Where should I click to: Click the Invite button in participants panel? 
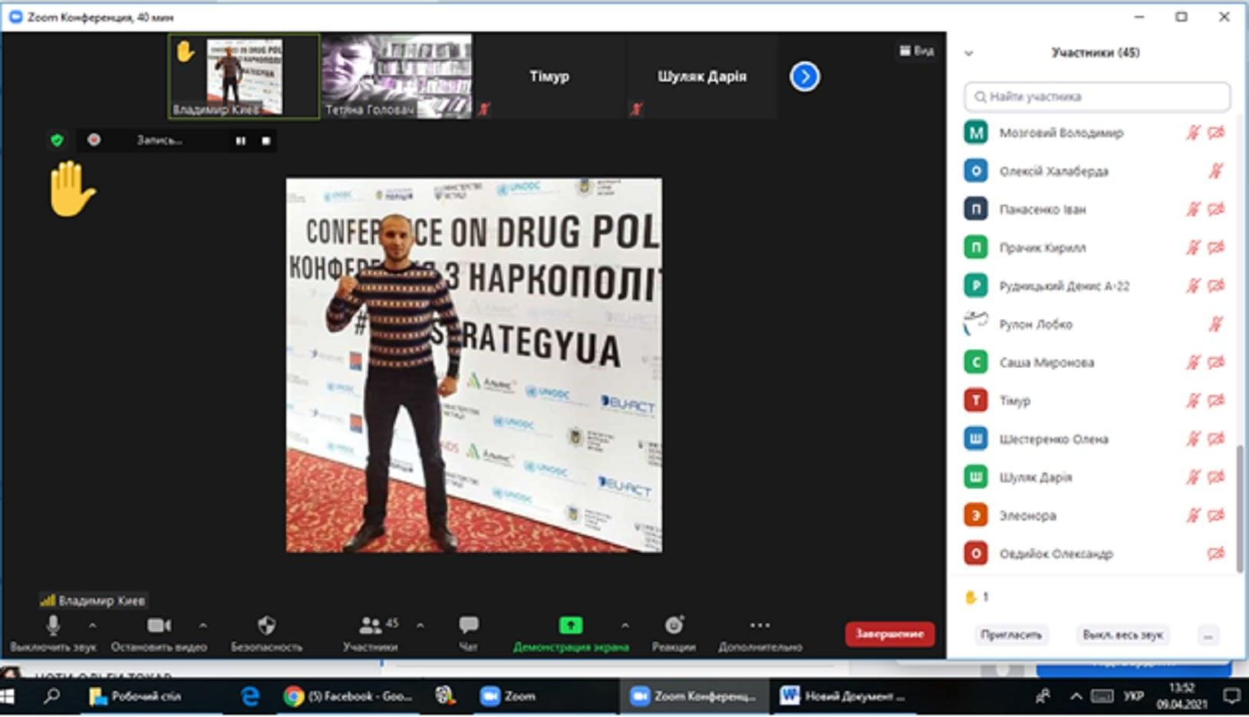coord(1011,635)
